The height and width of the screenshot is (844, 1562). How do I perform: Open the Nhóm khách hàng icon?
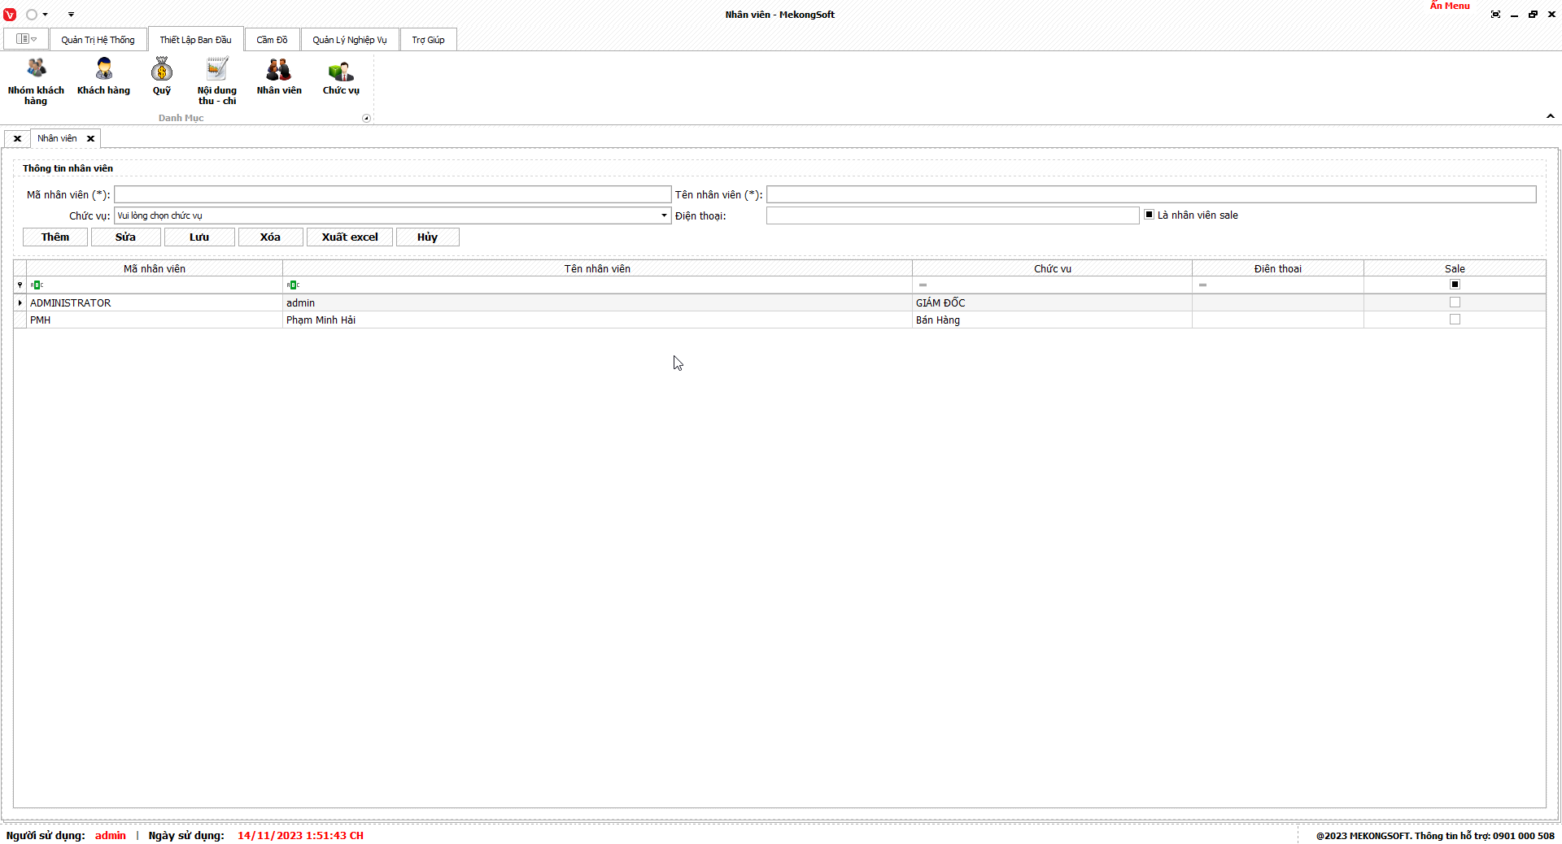click(36, 81)
